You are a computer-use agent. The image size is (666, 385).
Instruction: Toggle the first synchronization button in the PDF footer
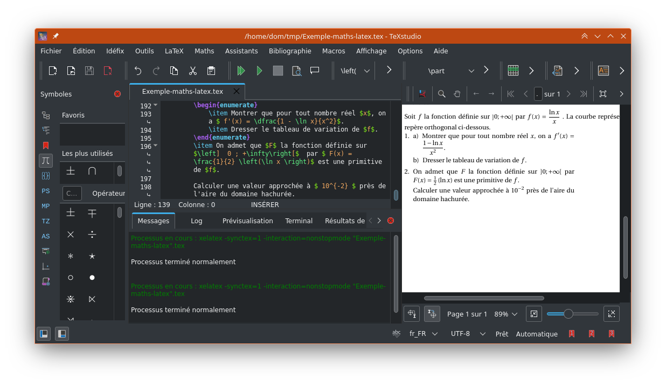(x=412, y=314)
